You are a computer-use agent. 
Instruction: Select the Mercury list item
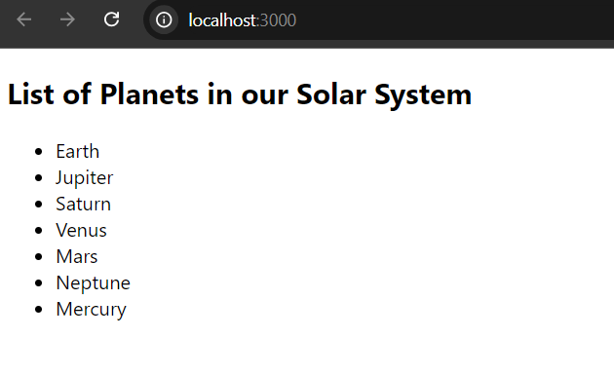tap(92, 309)
